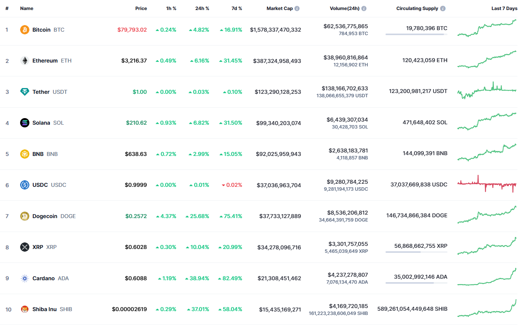Screen dimensions: 524x325
Task: Click Shiba Inu's price $0.00002619
Action: tap(130, 309)
